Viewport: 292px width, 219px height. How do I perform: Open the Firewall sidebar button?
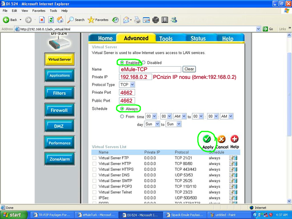(59, 110)
